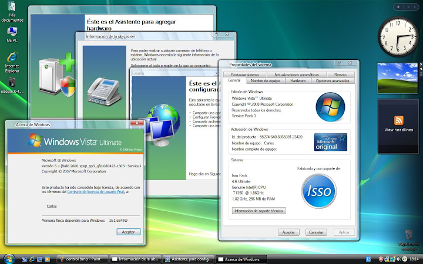The image size is (423, 264).
Task: Click the round Windows-flag tray icon
Action: pyautogui.click(x=404, y=259)
